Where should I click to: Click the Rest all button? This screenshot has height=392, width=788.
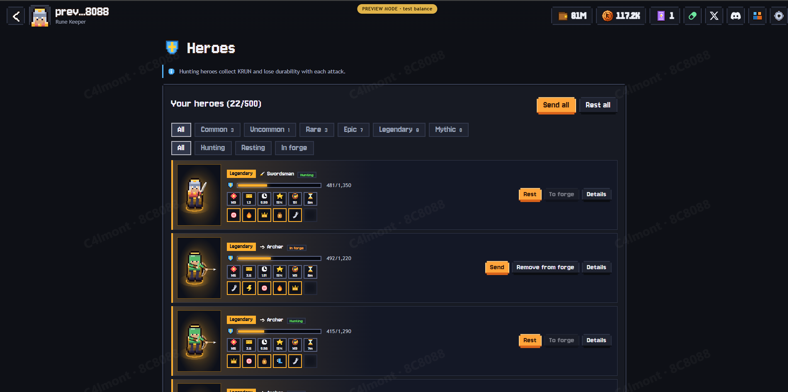598,105
